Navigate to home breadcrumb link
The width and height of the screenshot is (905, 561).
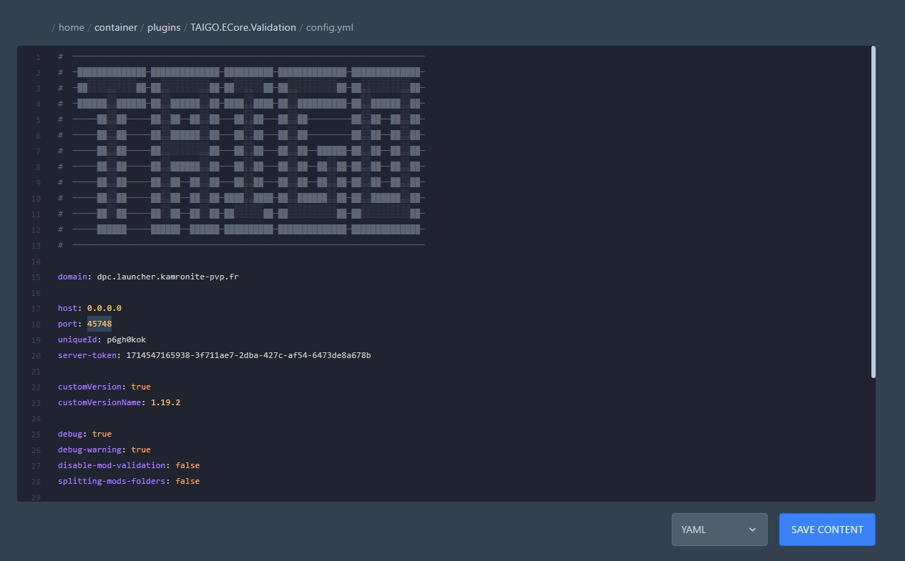pos(71,27)
